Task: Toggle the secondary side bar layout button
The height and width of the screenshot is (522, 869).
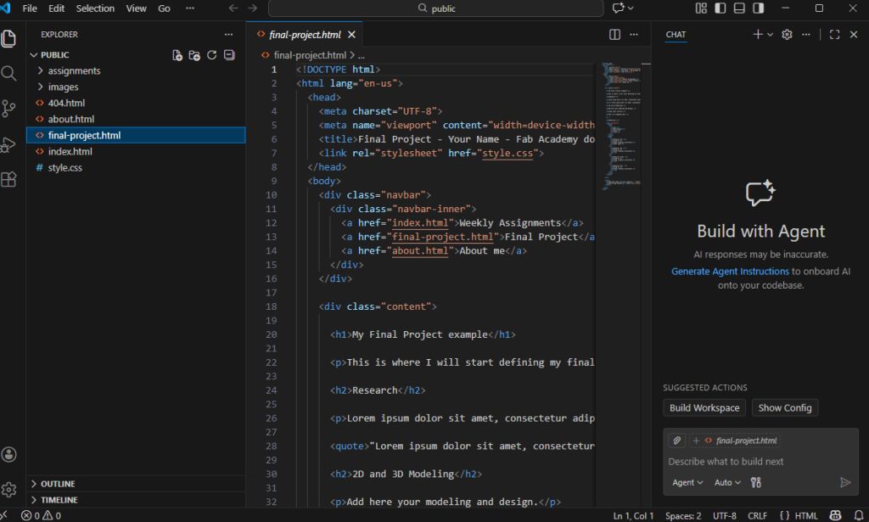Action: pos(759,8)
